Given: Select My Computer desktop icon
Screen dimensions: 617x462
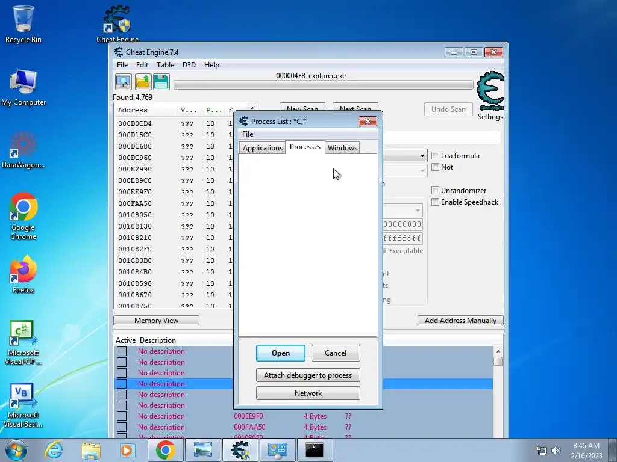Looking at the screenshot, I should pos(23,88).
